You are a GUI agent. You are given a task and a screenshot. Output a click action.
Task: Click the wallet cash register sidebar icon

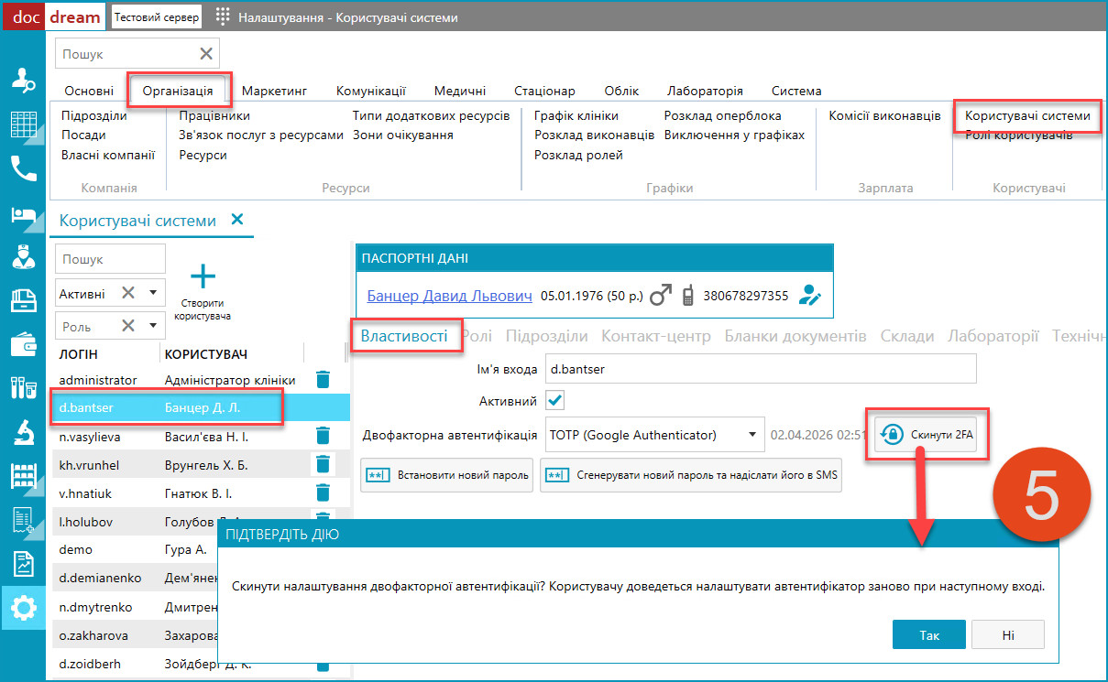pyautogui.click(x=23, y=344)
